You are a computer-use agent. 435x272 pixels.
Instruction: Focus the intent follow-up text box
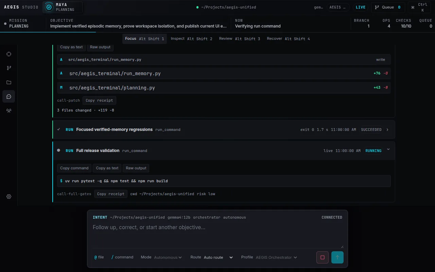(218, 235)
